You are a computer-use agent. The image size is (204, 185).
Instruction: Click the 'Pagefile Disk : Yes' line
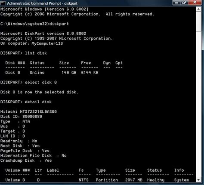pyautogui.click(x=25, y=151)
